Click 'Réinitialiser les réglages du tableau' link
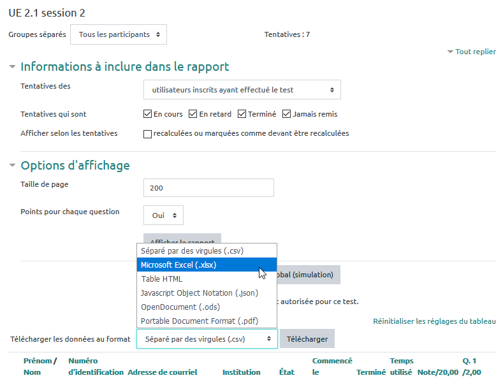The image size is (503, 378). pos(434,322)
